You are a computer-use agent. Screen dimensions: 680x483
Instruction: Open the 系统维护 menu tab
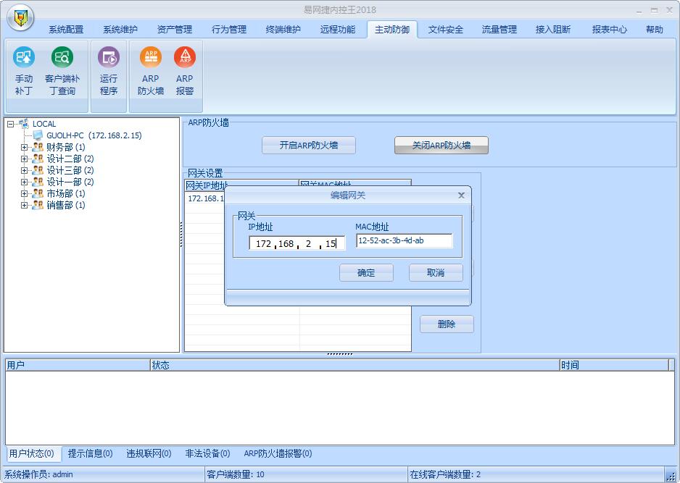[120, 30]
